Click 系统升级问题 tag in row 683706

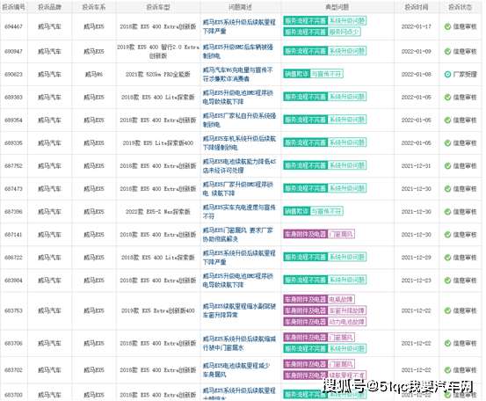click(x=347, y=348)
